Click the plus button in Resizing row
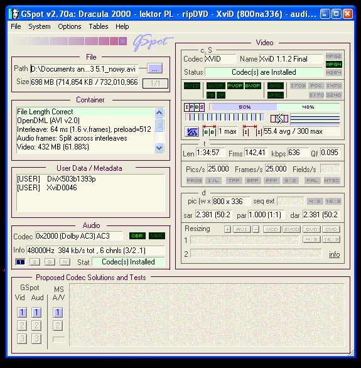Screen dimensions: 361x368 [227, 229]
